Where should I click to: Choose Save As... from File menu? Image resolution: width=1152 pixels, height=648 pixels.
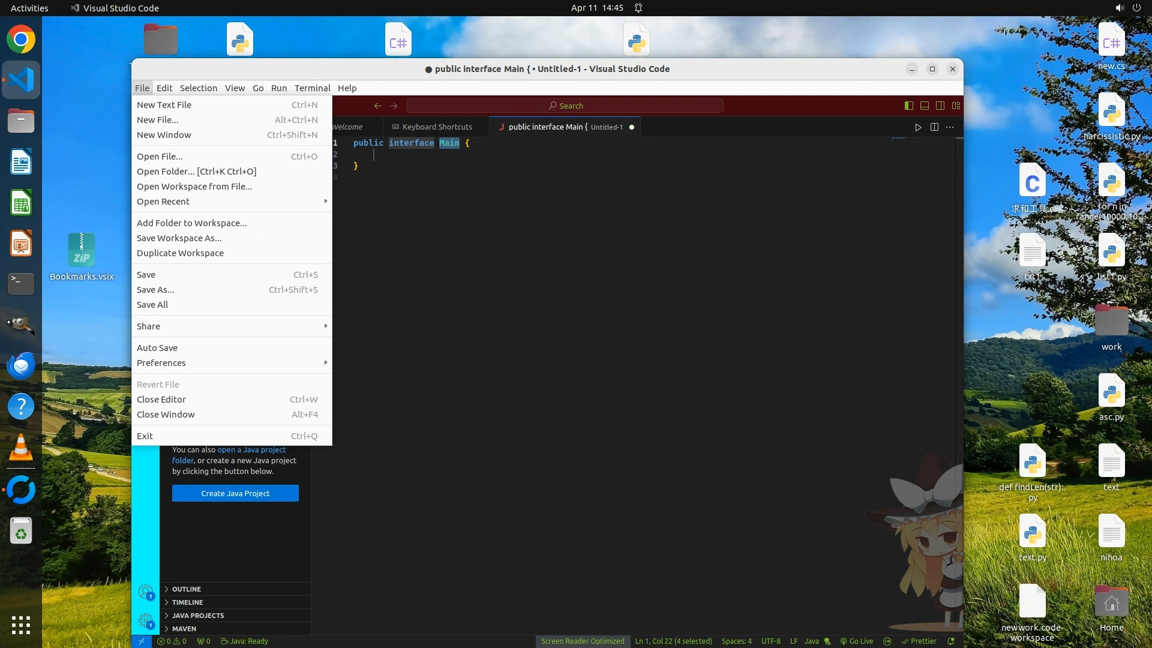pyautogui.click(x=155, y=290)
